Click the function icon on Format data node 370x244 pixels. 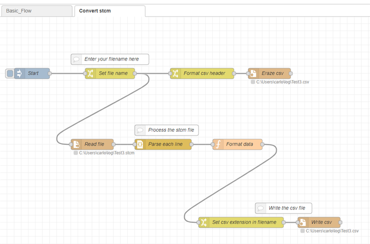click(x=218, y=144)
